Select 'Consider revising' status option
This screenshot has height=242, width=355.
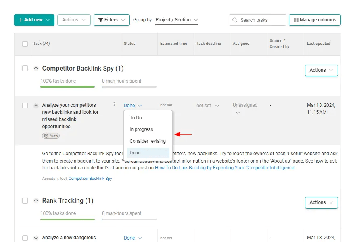pyautogui.click(x=148, y=141)
